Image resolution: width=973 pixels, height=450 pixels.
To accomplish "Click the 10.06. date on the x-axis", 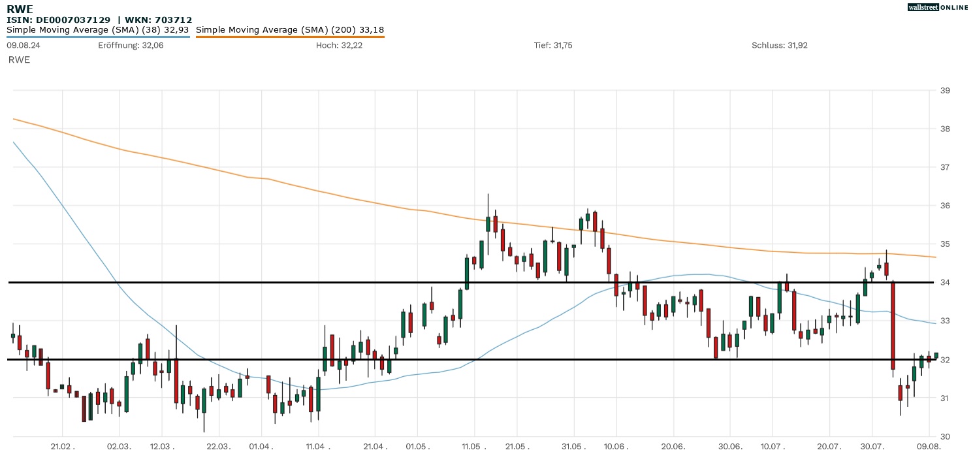I will coord(617,445).
